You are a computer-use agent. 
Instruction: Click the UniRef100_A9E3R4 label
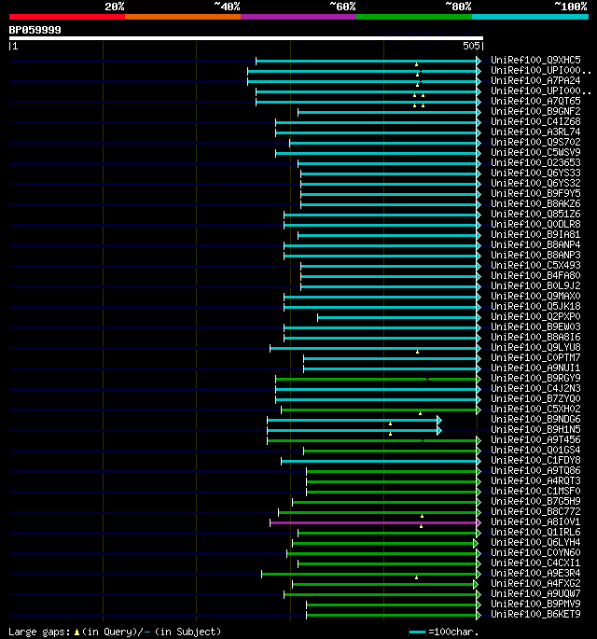tap(535, 574)
